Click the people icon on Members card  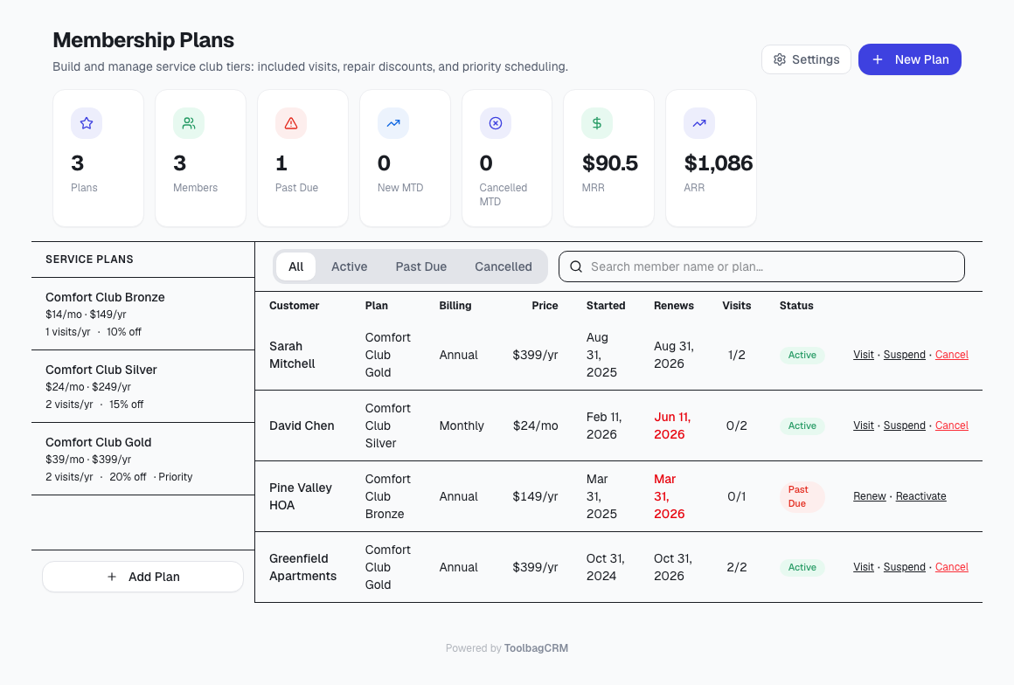click(189, 123)
